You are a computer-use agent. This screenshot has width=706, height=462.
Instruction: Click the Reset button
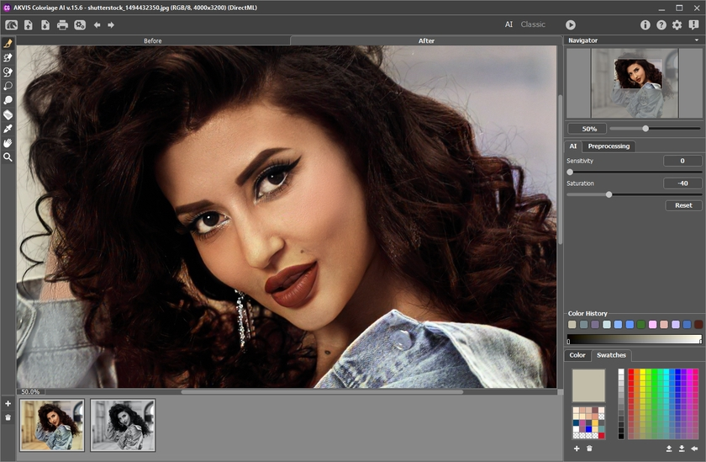pos(683,205)
